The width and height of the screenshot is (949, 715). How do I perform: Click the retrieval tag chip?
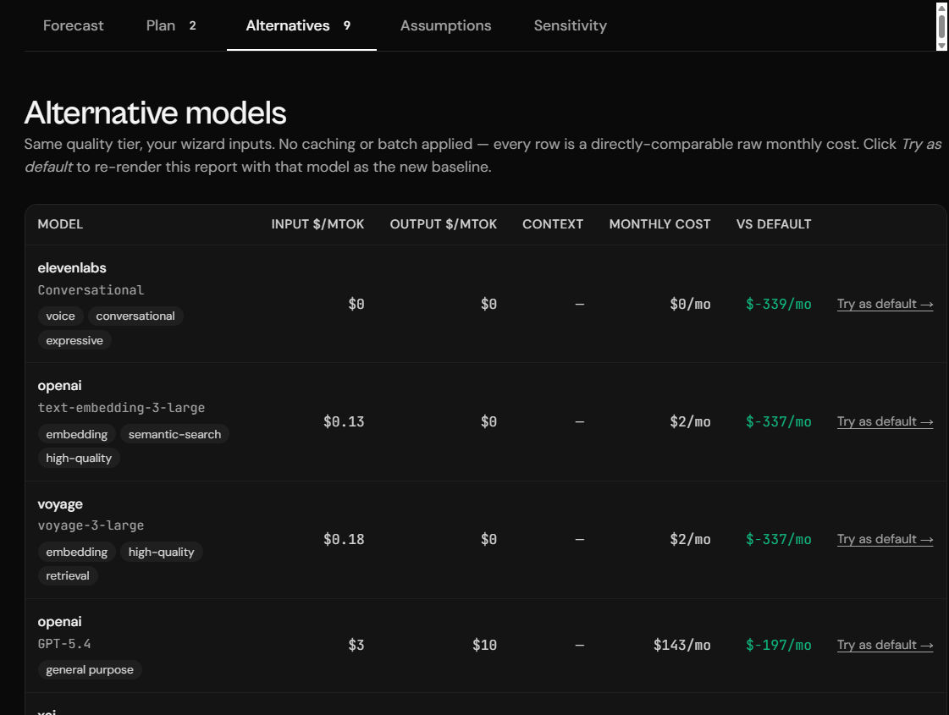pos(68,576)
